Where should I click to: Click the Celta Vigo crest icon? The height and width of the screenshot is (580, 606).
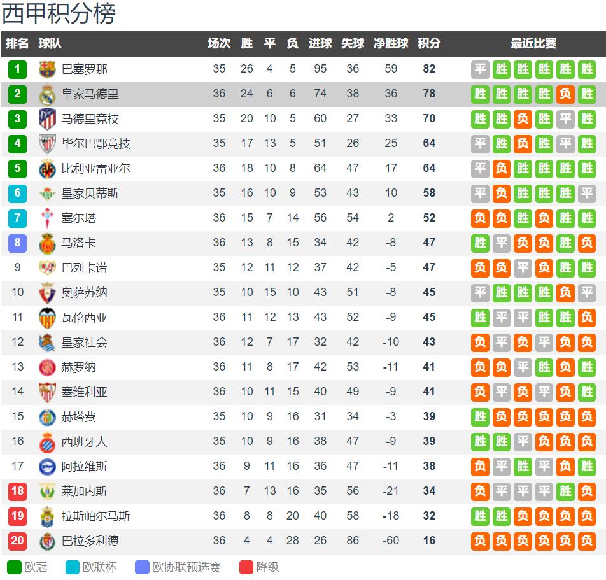click(x=47, y=218)
